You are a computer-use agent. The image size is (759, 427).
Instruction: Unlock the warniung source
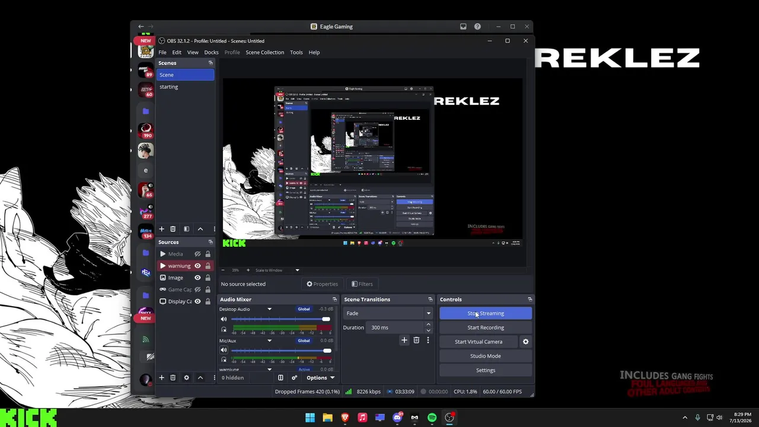208,266
